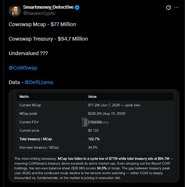Open the @DefiLlama mention link

click(x=39, y=82)
